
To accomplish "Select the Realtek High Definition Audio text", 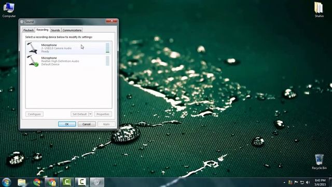I will click(x=60, y=61).
